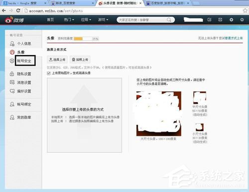
Task: Click 普通方式上传 link at top right
Action: (x=234, y=38)
